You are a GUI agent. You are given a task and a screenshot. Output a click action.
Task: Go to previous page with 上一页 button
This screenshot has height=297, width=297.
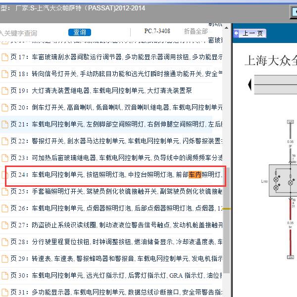pos(250,33)
